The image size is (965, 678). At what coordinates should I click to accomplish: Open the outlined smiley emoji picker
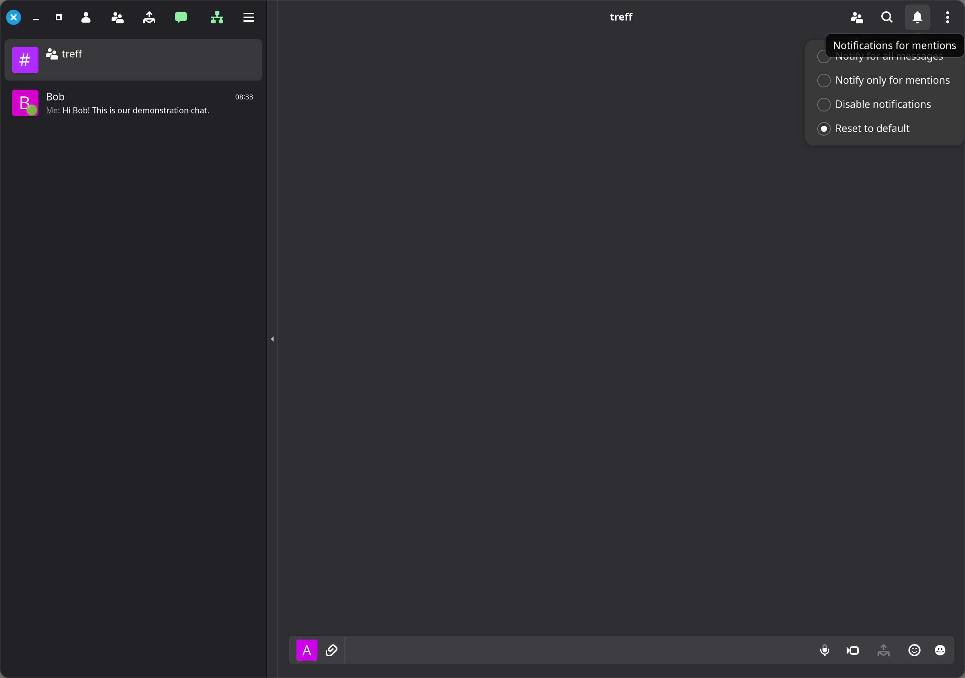(914, 650)
